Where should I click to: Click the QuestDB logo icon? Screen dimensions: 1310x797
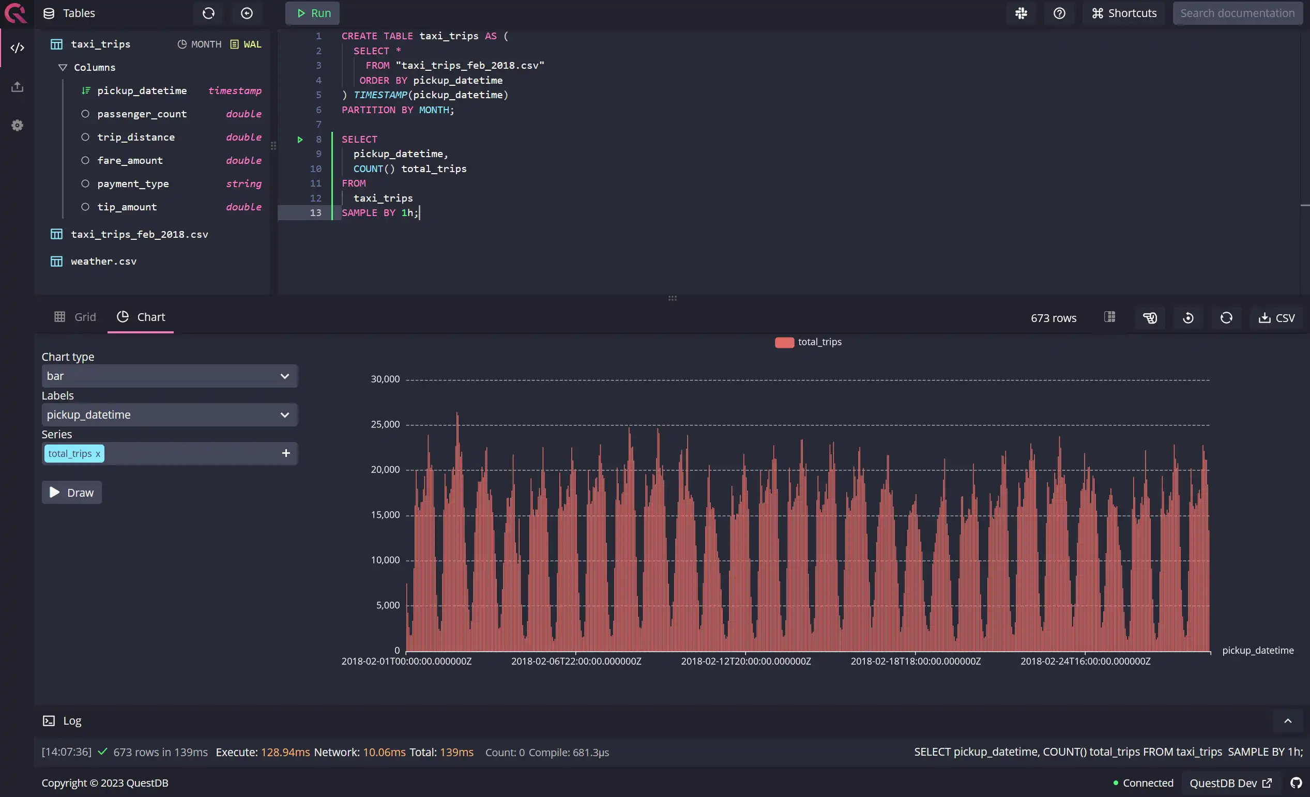[x=15, y=13]
